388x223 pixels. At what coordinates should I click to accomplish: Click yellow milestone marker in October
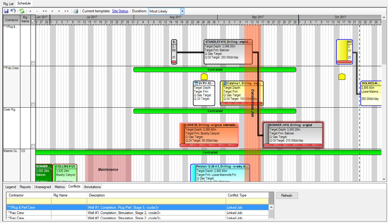(342, 76)
